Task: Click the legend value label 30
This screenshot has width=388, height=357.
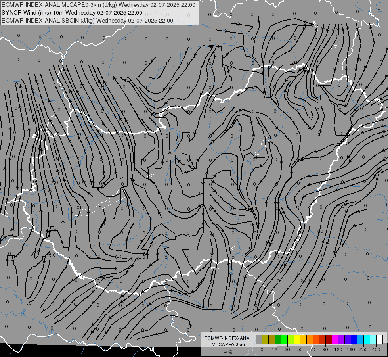Action: click(x=287, y=349)
